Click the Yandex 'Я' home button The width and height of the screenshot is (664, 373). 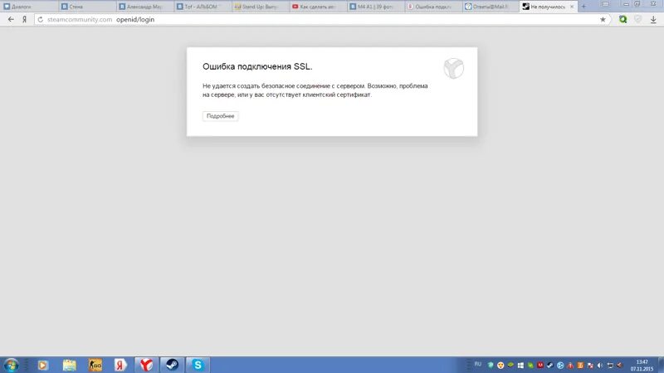point(24,19)
